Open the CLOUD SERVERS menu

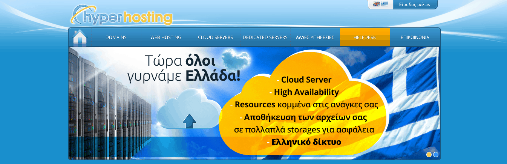tap(215, 38)
